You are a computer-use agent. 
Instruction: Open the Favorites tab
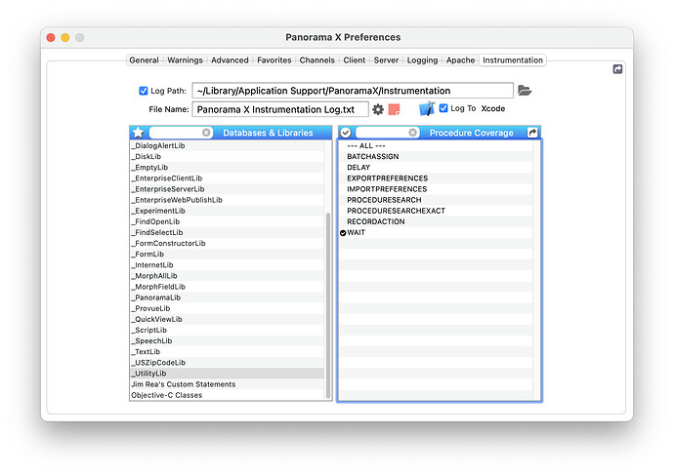point(274,60)
